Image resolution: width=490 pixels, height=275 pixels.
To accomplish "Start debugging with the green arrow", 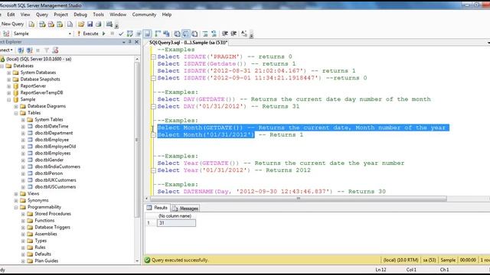I will tap(104, 34).
